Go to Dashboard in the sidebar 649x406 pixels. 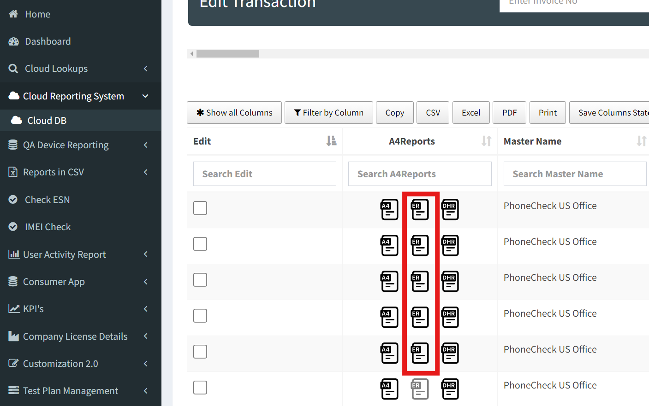point(48,41)
